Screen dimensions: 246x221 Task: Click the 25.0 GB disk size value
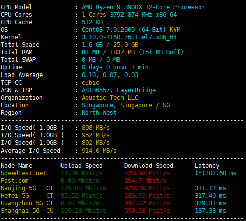[x=126, y=45]
